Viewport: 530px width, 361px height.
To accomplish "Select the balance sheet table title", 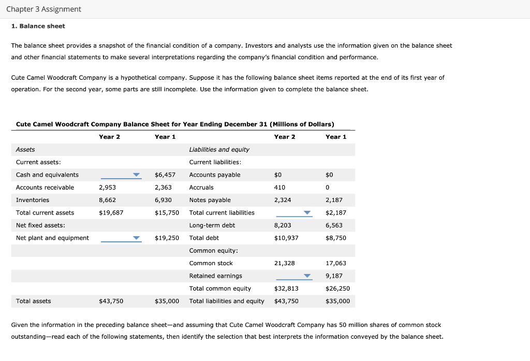I will click(174, 124).
